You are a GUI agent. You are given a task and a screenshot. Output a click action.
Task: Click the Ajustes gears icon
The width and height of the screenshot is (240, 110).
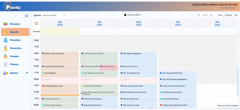[x=6, y=73]
